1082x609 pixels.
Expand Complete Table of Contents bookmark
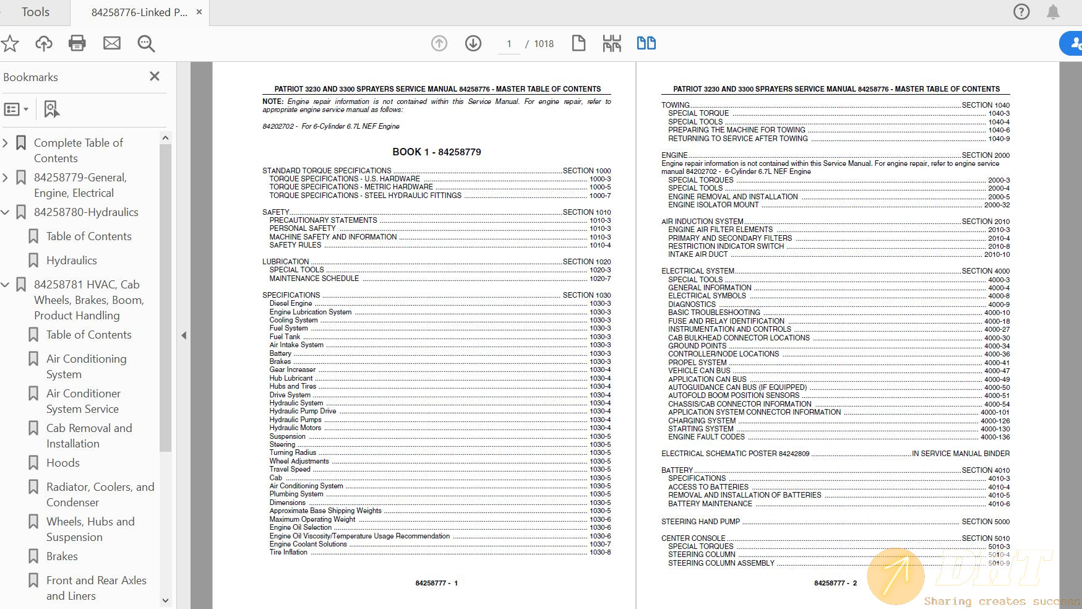point(5,143)
